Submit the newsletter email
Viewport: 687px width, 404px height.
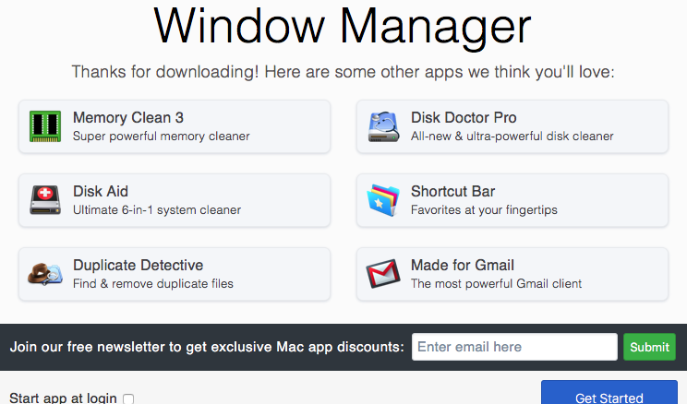(x=649, y=347)
